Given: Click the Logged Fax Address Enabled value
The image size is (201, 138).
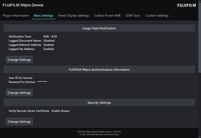Looking at the screenshot, I should (x=49, y=49).
